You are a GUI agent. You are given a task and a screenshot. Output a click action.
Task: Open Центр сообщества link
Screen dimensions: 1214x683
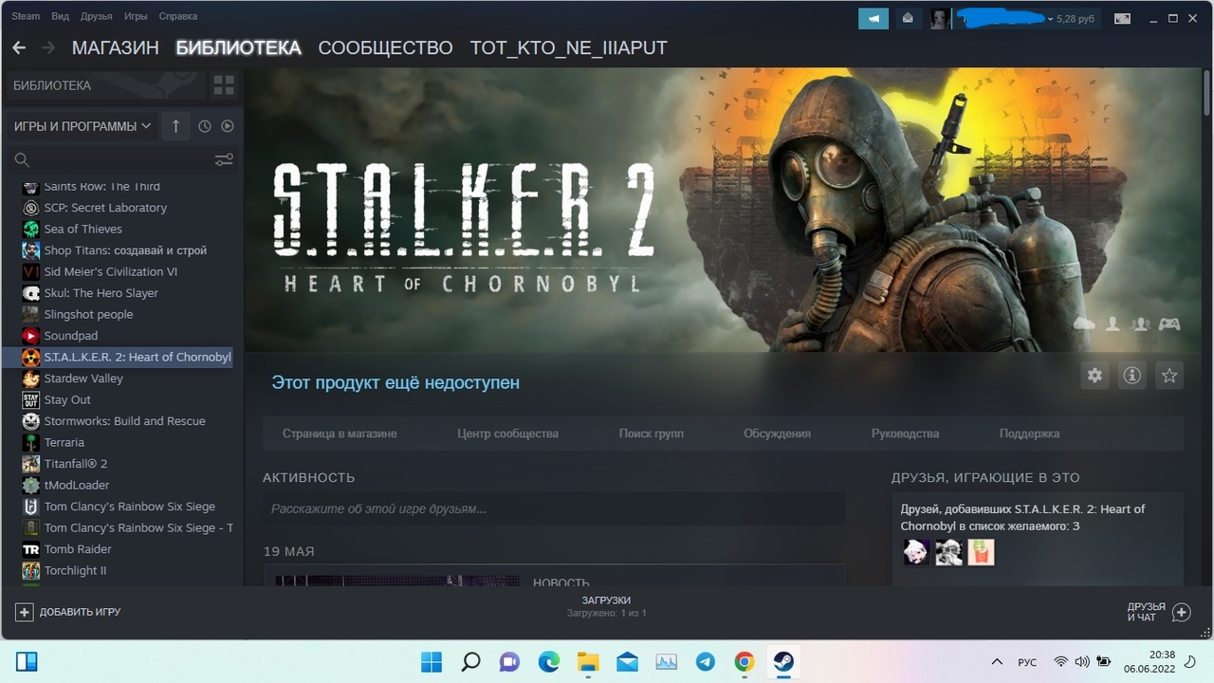click(x=507, y=434)
